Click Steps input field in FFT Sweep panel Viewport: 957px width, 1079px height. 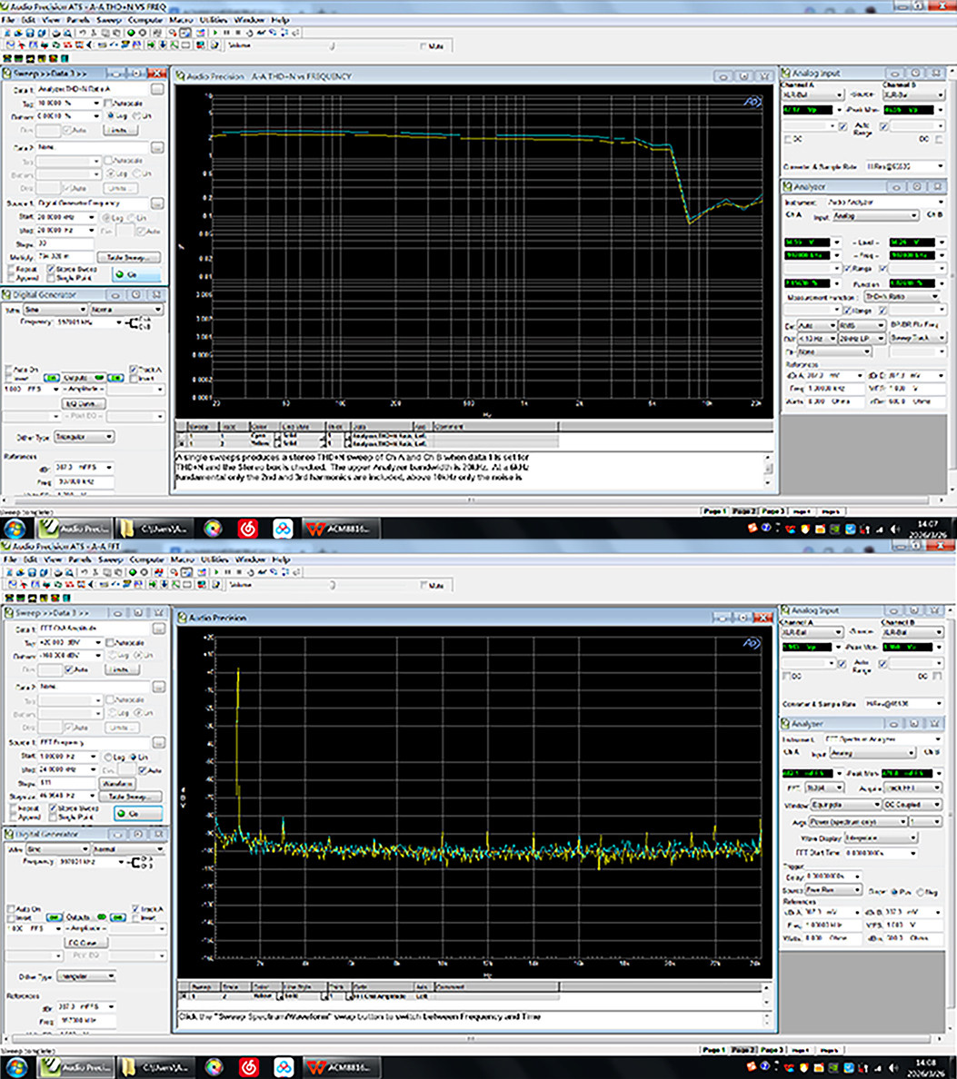point(65,783)
